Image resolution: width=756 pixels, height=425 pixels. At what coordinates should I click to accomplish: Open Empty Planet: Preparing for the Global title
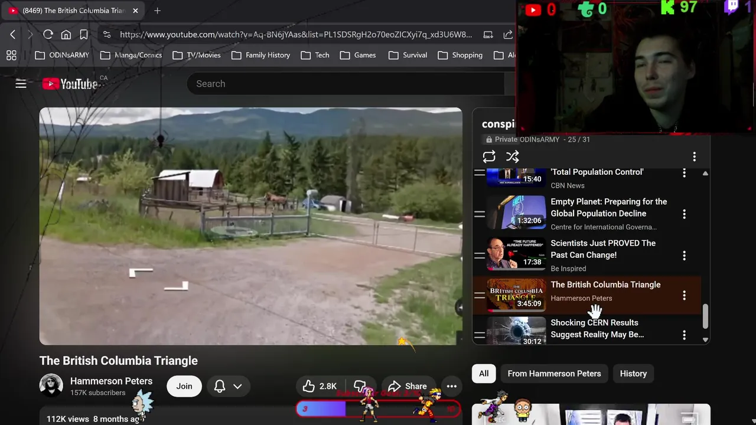609,208
